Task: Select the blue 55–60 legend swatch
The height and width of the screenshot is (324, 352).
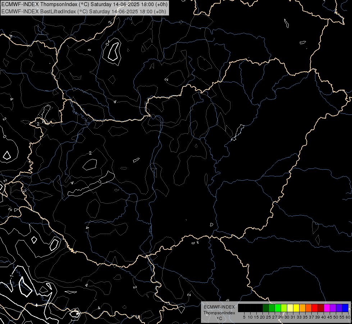Action: (345, 308)
